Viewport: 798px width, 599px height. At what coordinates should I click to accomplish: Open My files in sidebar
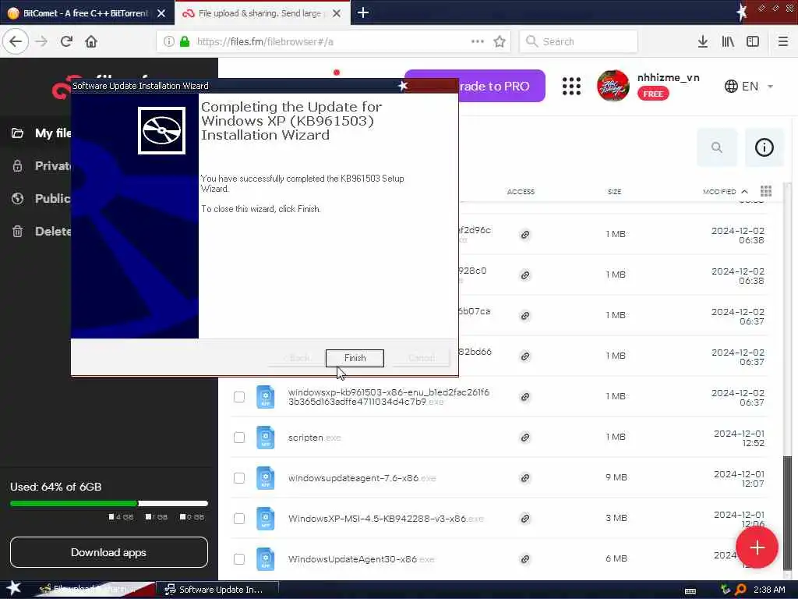tap(41, 133)
